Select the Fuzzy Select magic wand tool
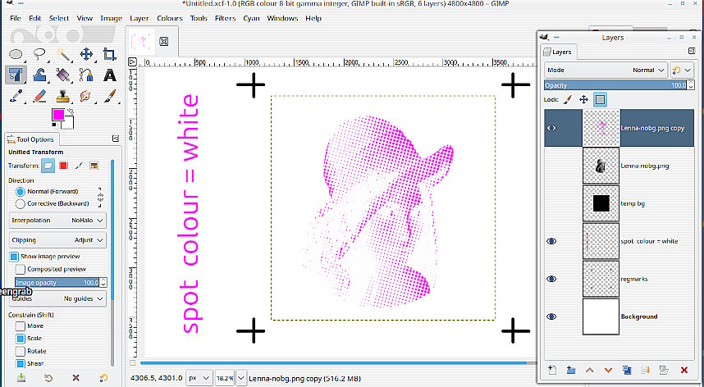 click(63, 55)
